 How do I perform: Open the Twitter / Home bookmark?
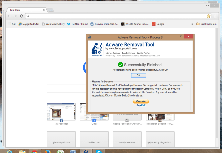(x=78, y=24)
